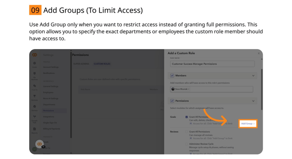Screen dimensions: 292x159
Task: Click the Add Group link for Goals
Action: [248, 123]
